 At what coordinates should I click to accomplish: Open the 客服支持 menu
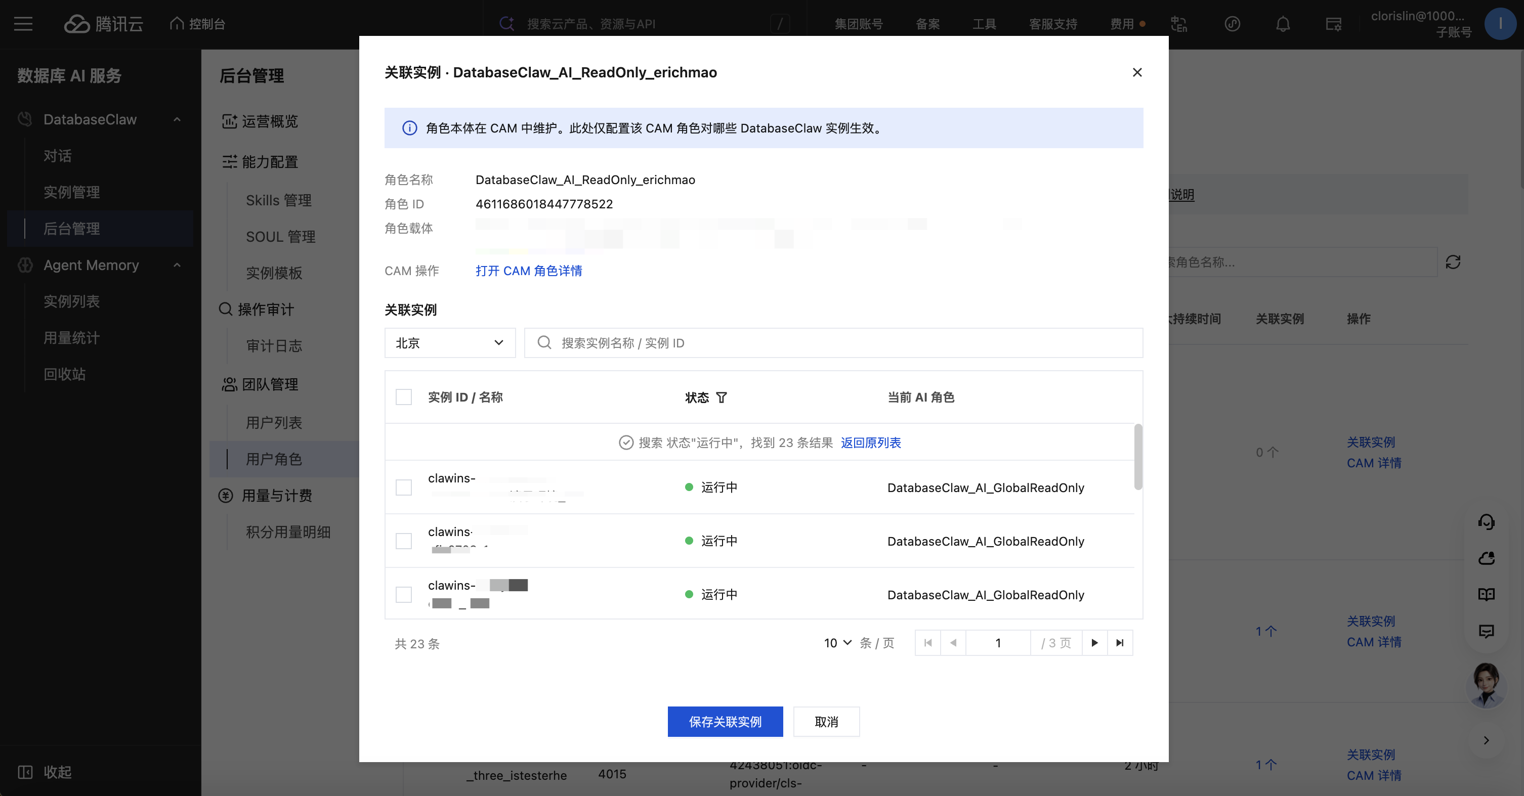1053,24
